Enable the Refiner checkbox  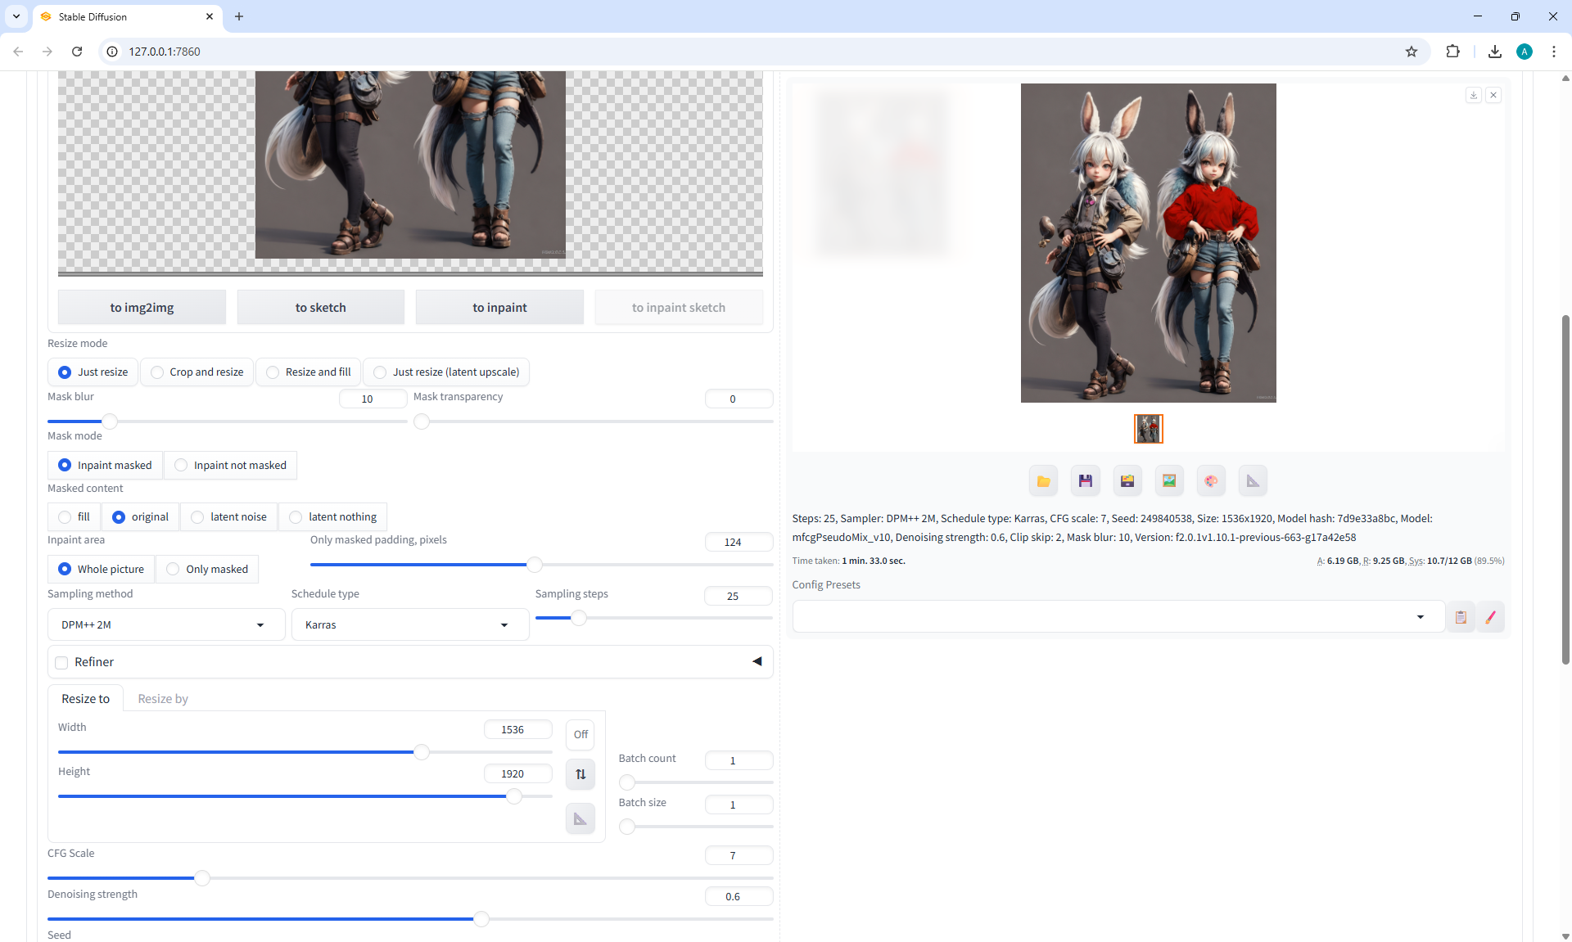point(61,662)
